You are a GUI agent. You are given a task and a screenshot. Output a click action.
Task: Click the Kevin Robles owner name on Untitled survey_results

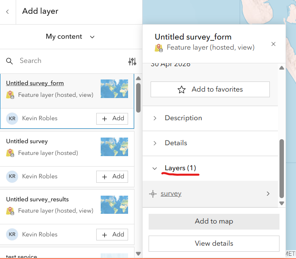click(x=40, y=234)
